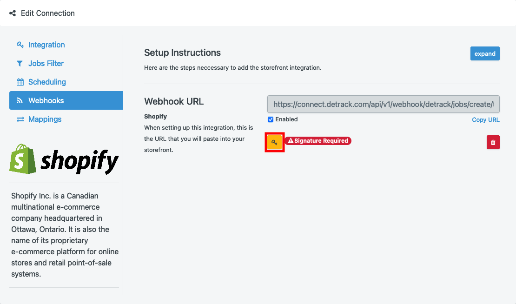516x304 pixels.
Task: Click inside the Webhook URL field
Action: pyautogui.click(x=383, y=105)
